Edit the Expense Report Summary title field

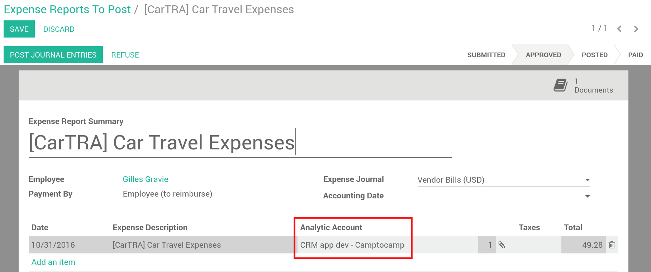161,143
